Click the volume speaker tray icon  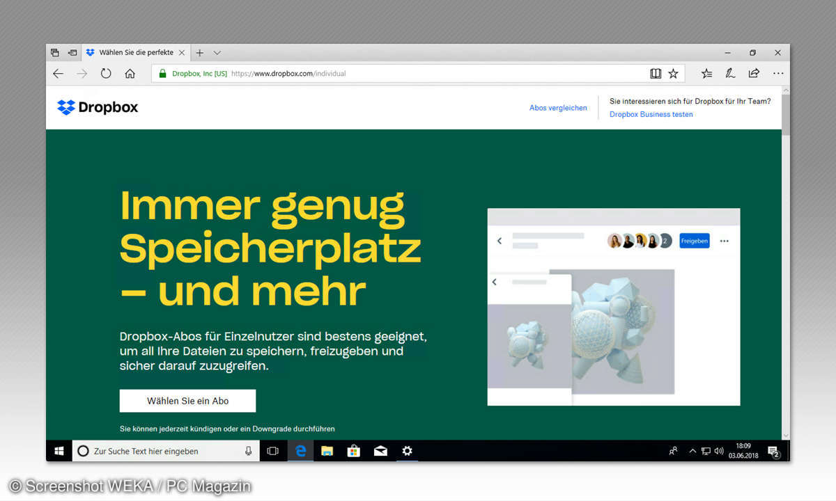pyautogui.click(x=719, y=451)
